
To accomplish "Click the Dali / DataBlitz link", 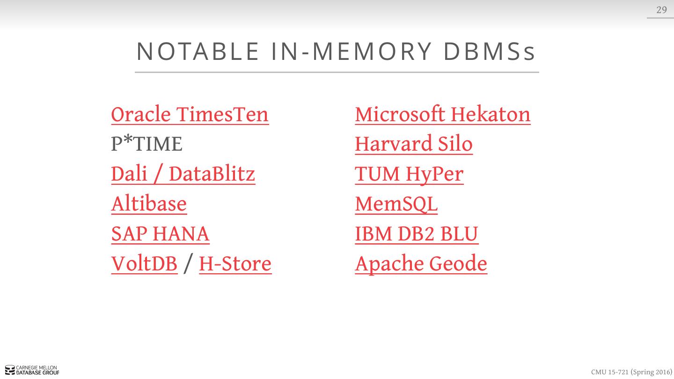I will click(x=183, y=175).
